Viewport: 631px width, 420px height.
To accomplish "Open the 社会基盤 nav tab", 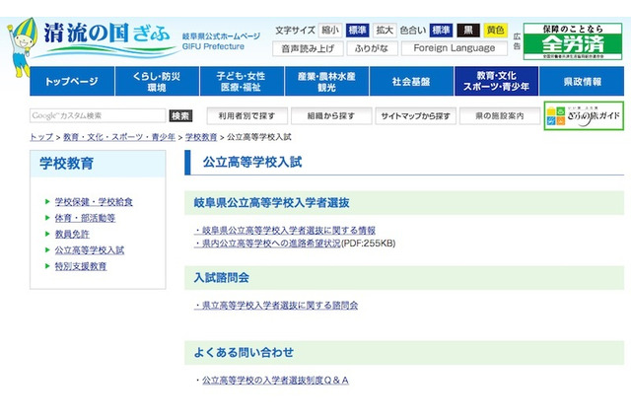I will tap(411, 81).
